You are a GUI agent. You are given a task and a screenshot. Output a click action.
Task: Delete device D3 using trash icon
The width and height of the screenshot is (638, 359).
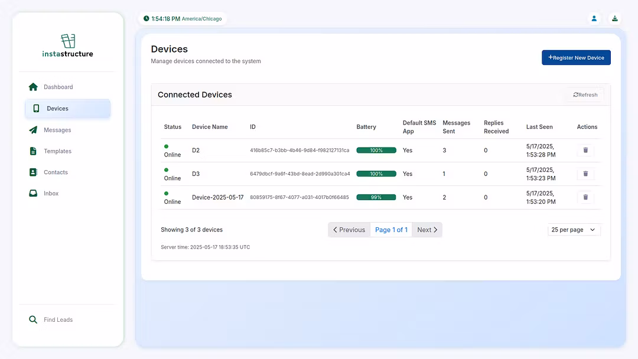click(585, 174)
